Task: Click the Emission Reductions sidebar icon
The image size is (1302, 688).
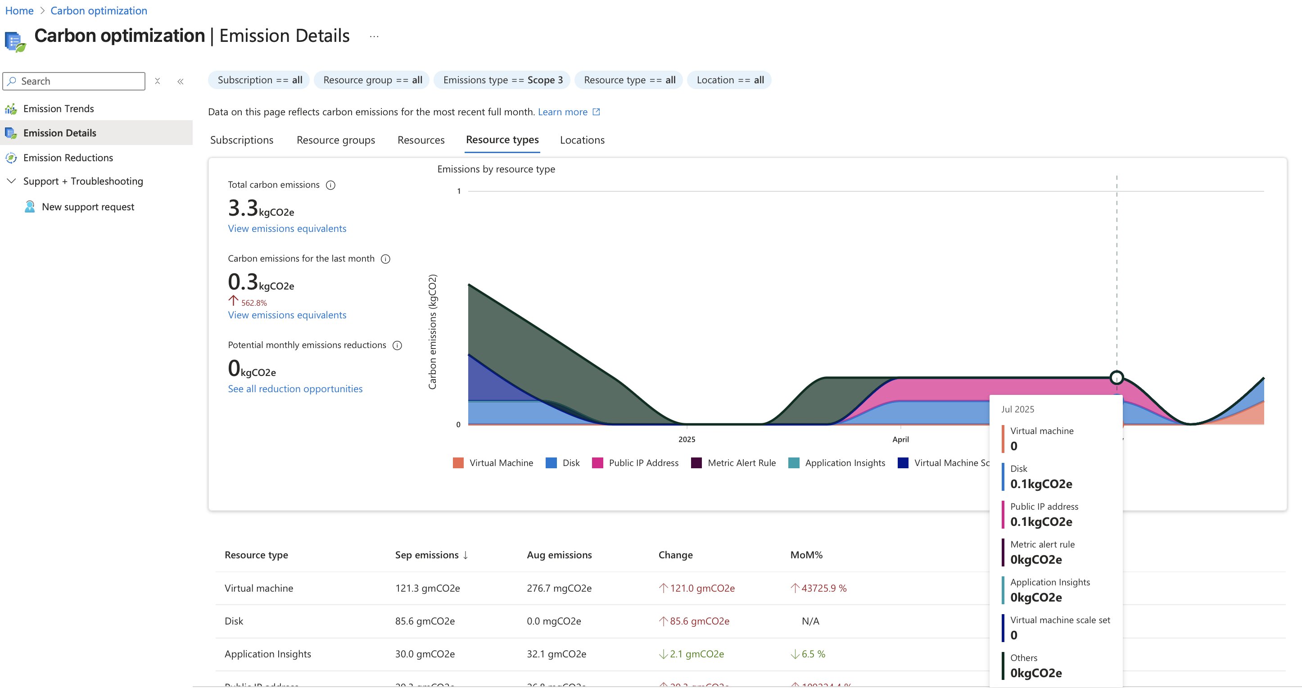Action: 11,158
